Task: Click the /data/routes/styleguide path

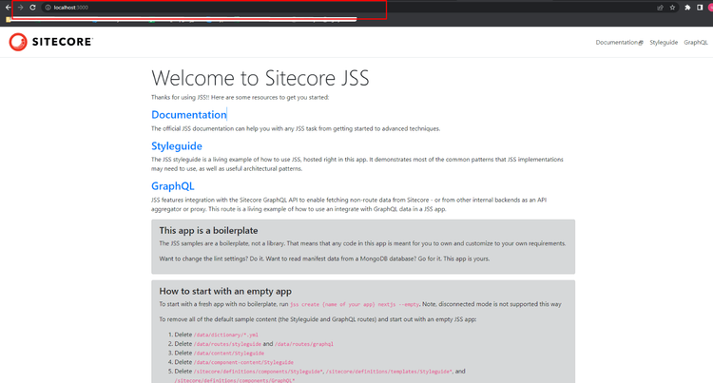Action: [x=227, y=344]
